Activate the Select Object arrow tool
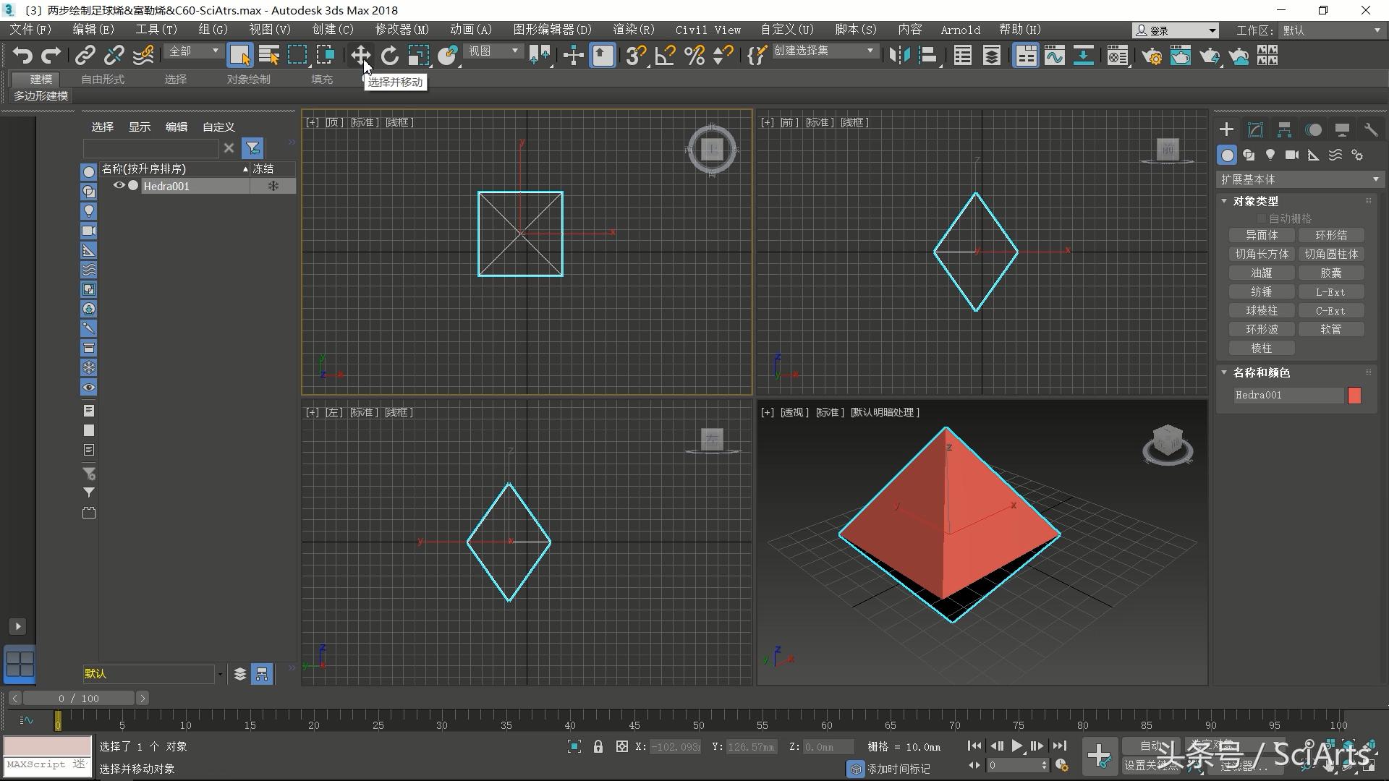Viewport: 1389px width, 781px height. tap(239, 55)
